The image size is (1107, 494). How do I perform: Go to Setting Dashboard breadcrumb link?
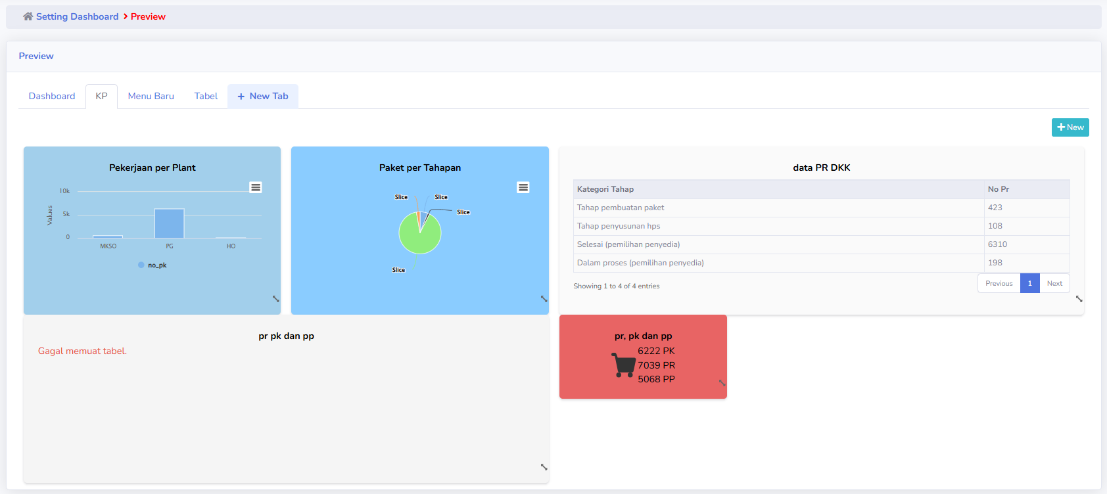pos(77,16)
